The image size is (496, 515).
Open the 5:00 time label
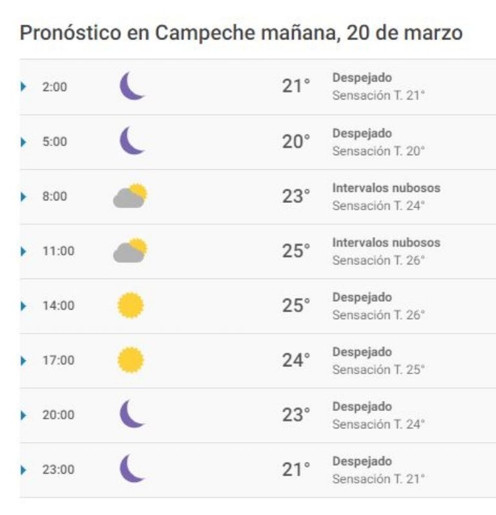[x=54, y=142]
